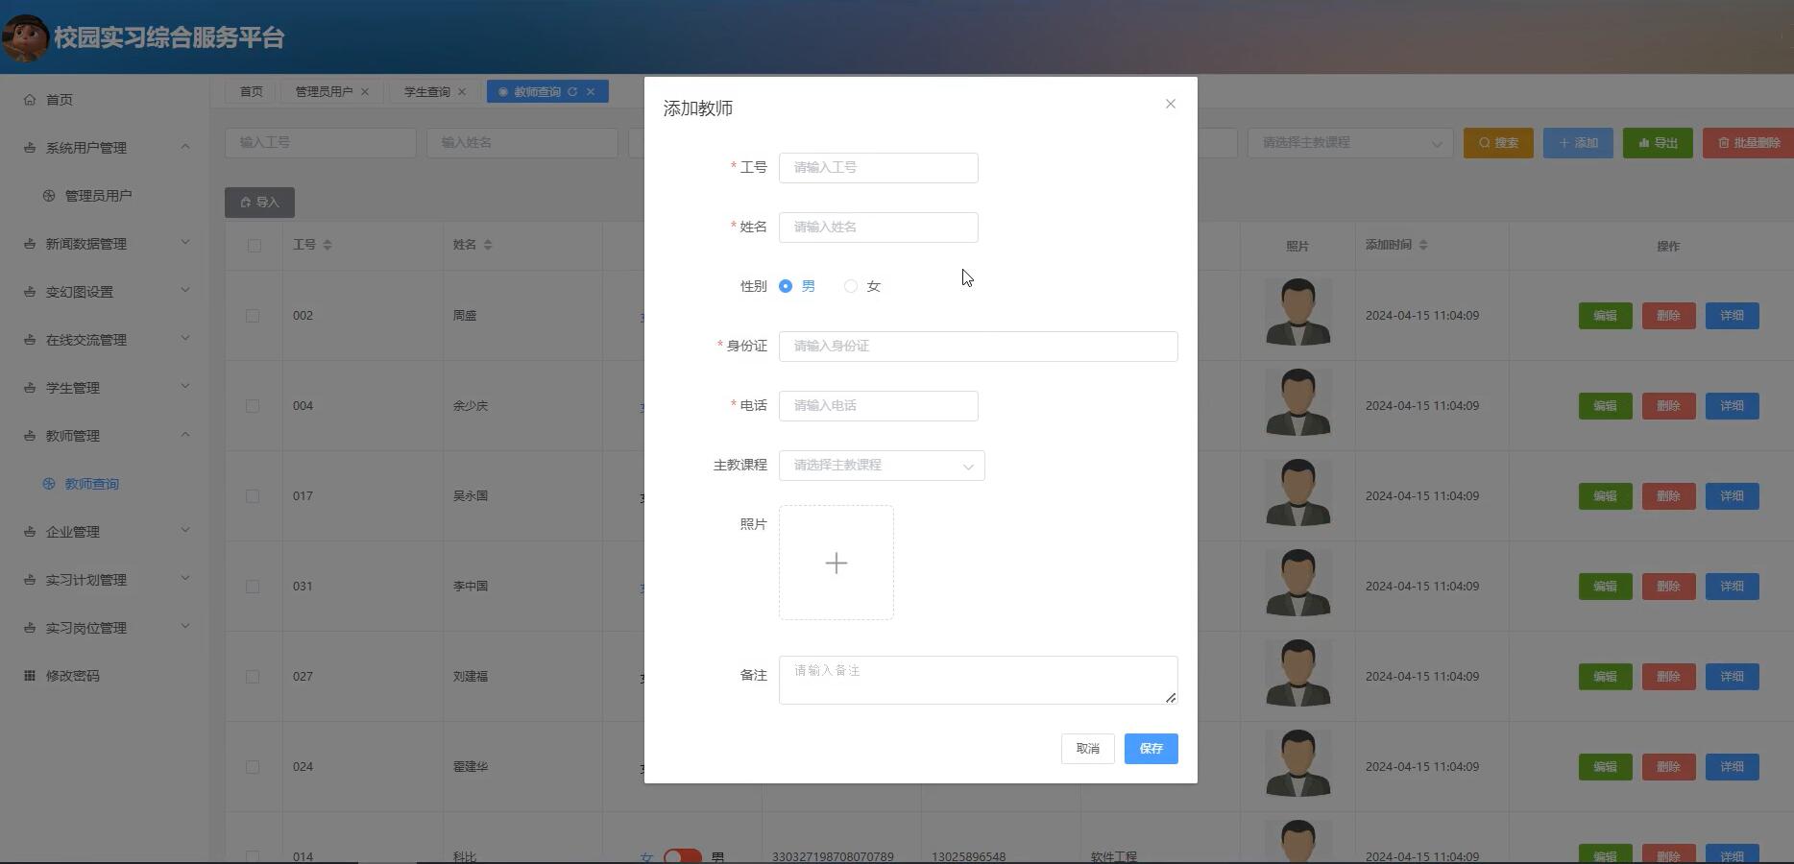
Task: Switch to the 管理员用户 tab
Action: (325, 91)
